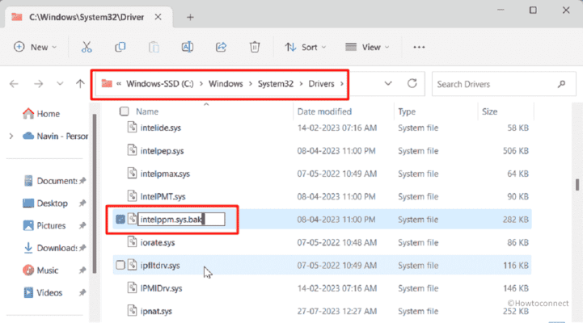Click the intelpmax.sys file icon
583x323 pixels.
click(132, 174)
